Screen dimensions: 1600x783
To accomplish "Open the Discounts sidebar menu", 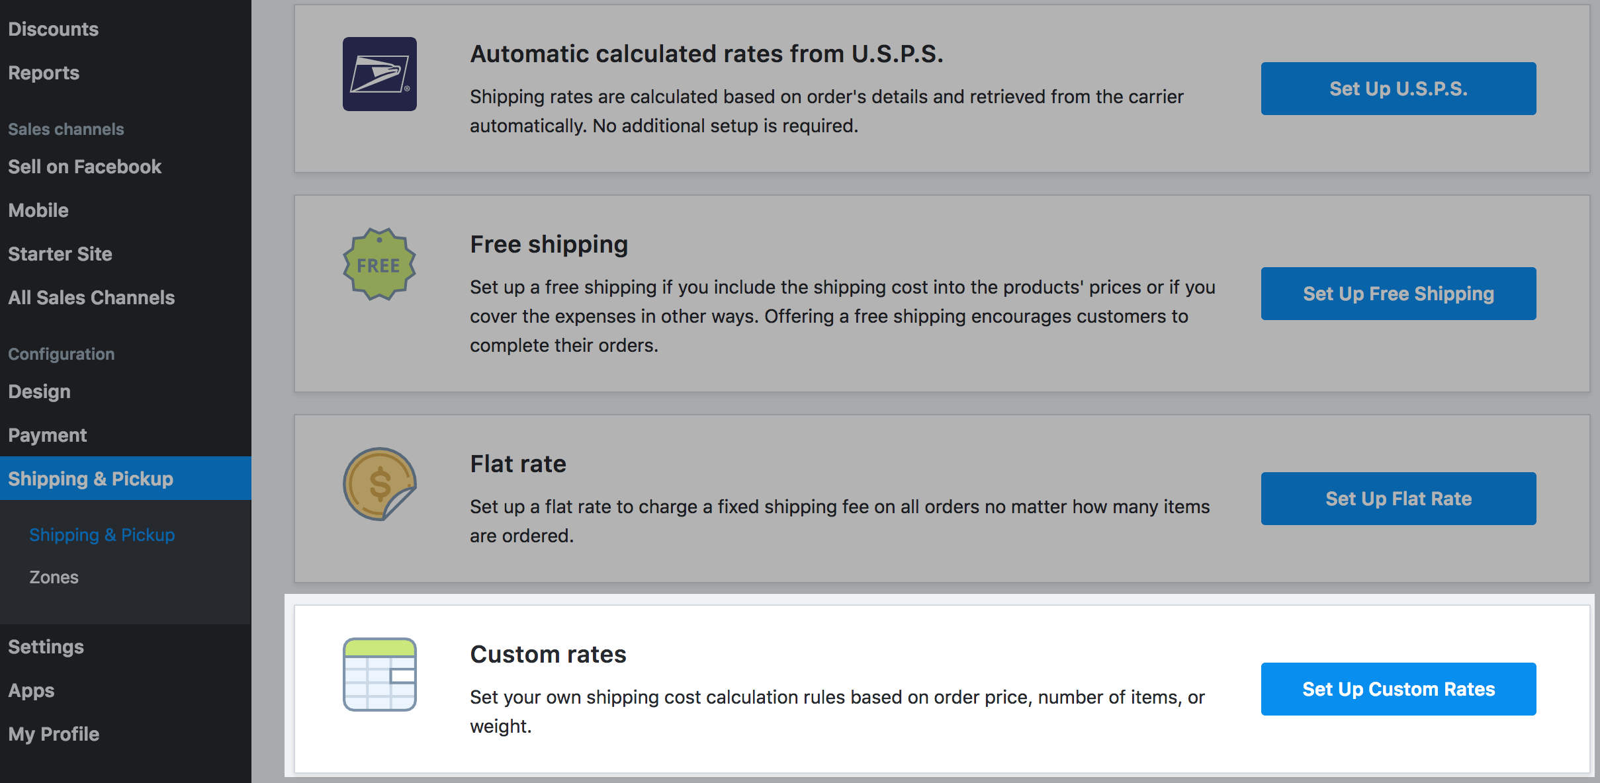I will pyautogui.click(x=53, y=29).
